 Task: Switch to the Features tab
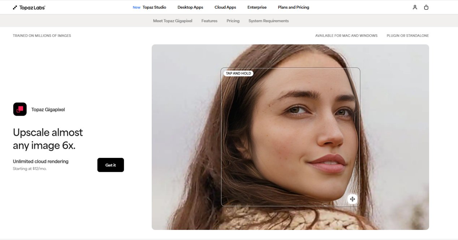click(x=209, y=21)
